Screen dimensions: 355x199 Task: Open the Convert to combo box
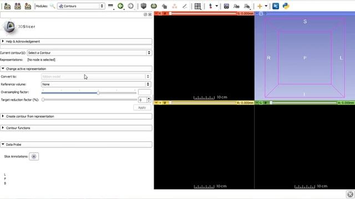point(96,76)
